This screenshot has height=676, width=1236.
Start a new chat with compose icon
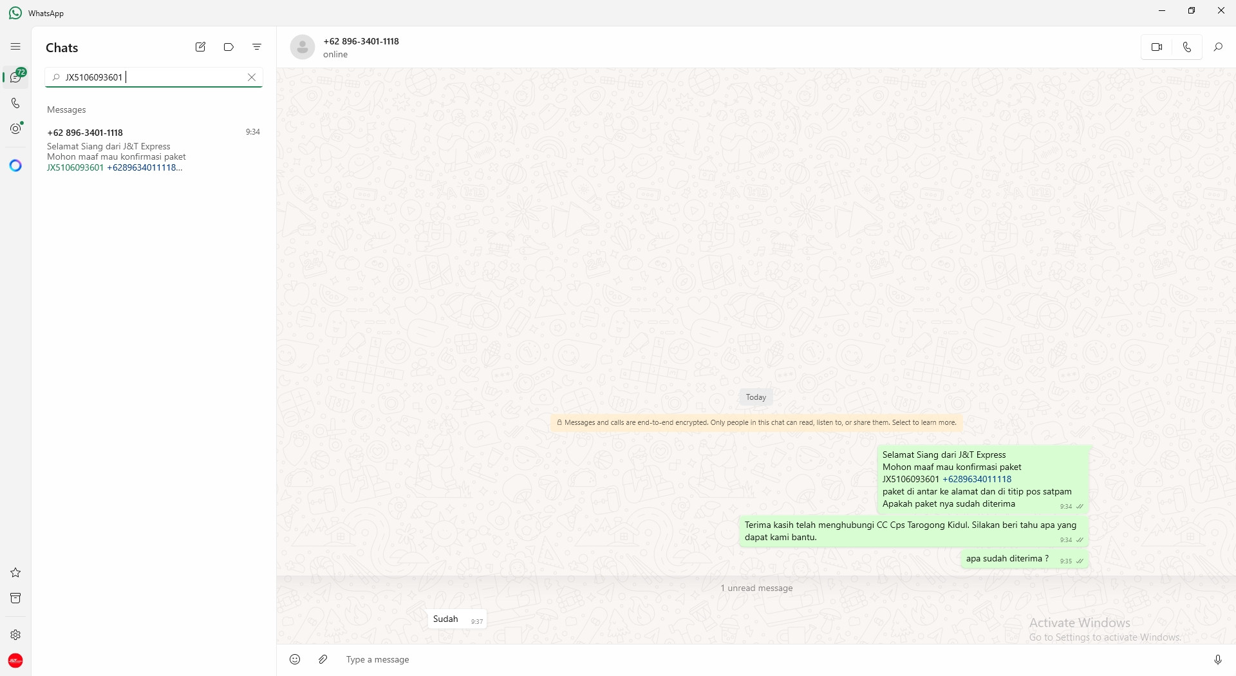coord(200,47)
